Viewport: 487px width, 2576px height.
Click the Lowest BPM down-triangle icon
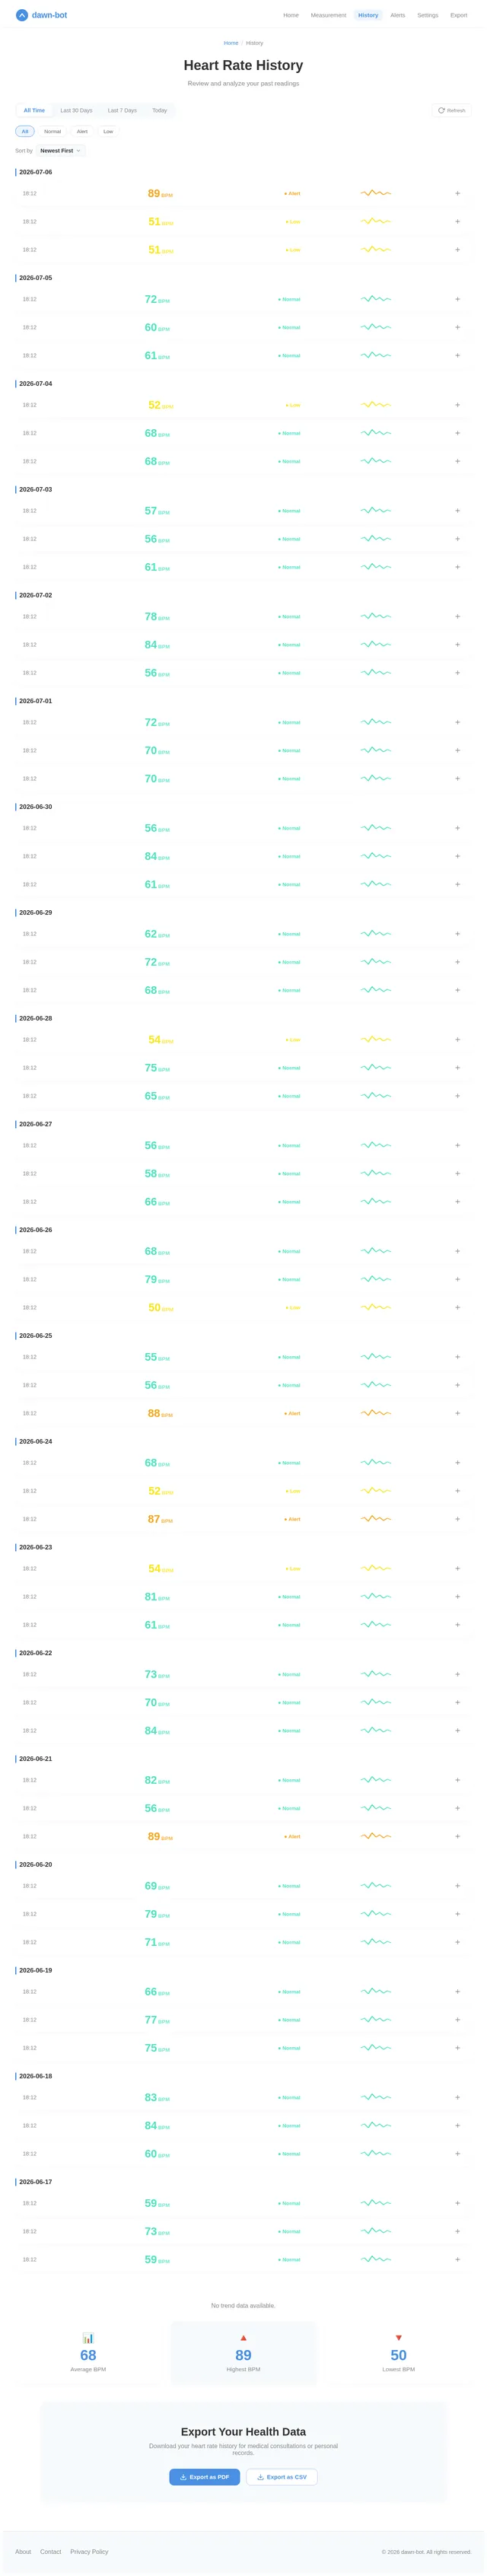click(x=398, y=2338)
